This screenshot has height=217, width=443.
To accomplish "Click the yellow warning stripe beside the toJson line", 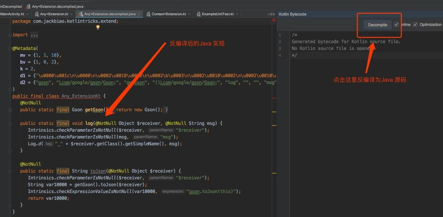I will pos(274,173).
